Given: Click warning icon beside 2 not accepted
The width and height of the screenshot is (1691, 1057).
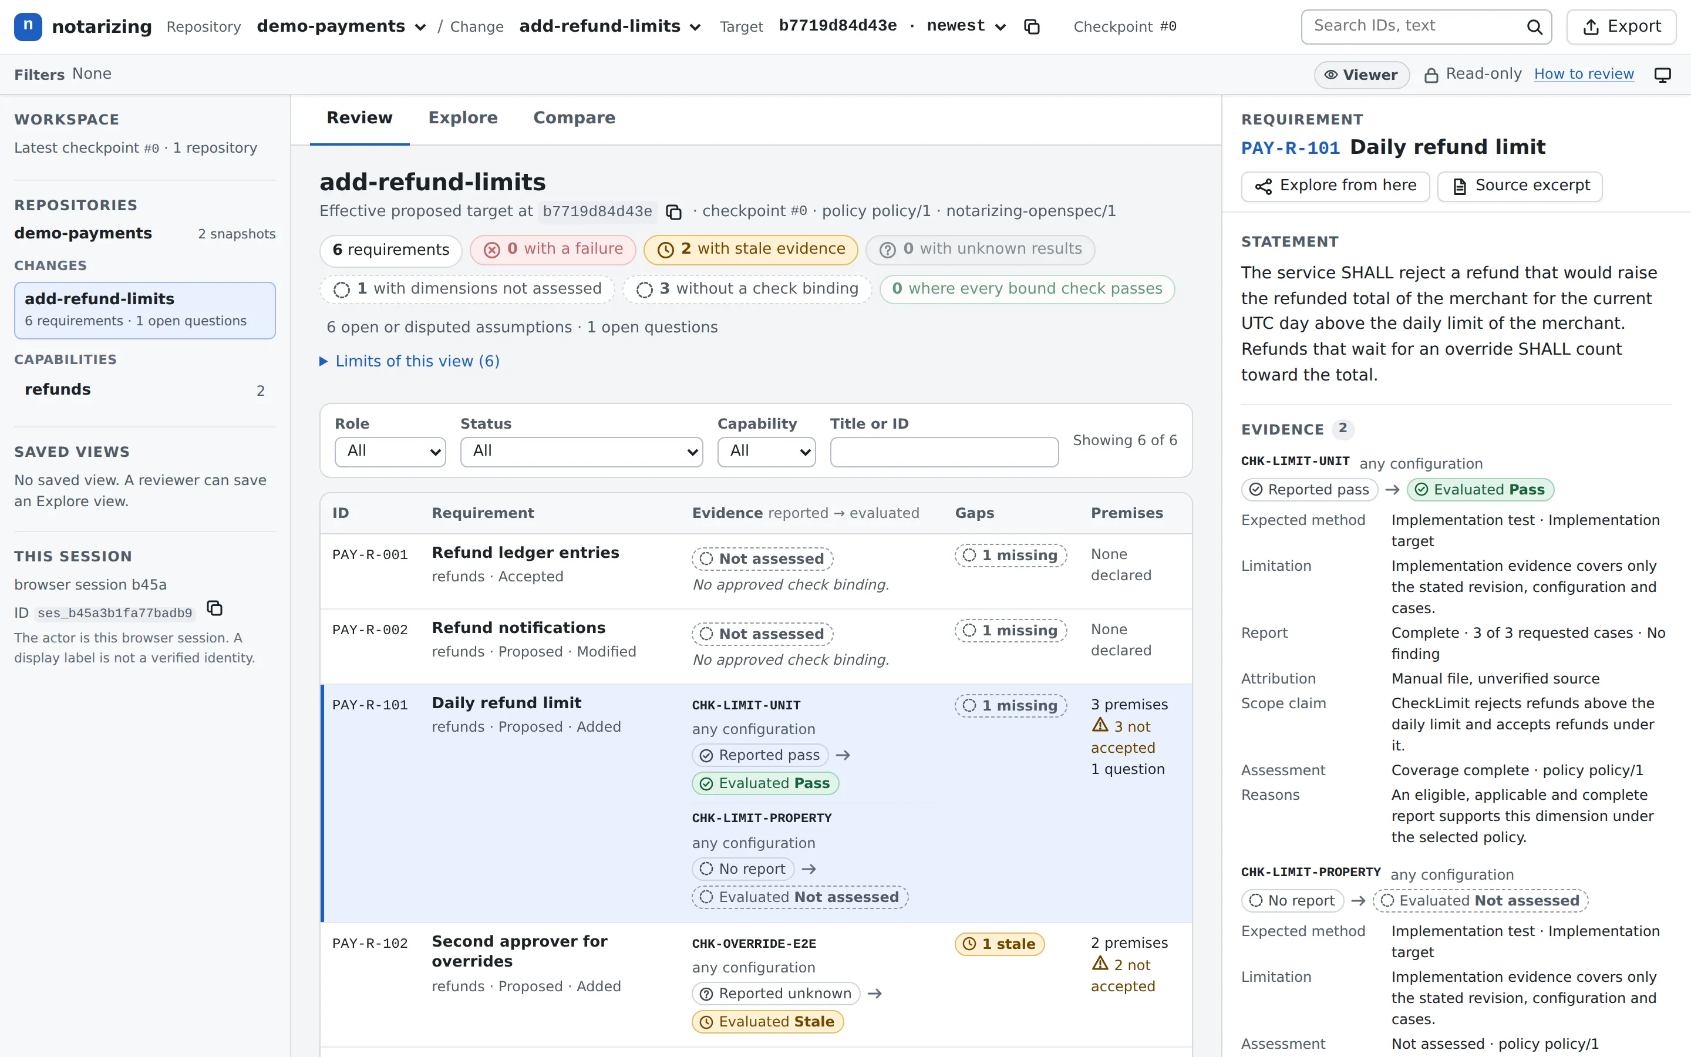Looking at the screenshot, I should (1100, 963).
